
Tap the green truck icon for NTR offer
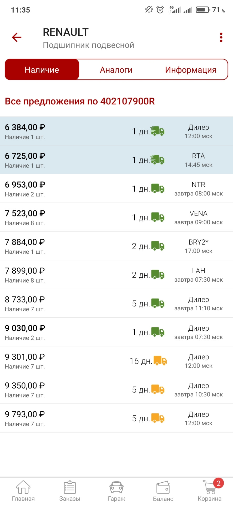tap(158, 189)
